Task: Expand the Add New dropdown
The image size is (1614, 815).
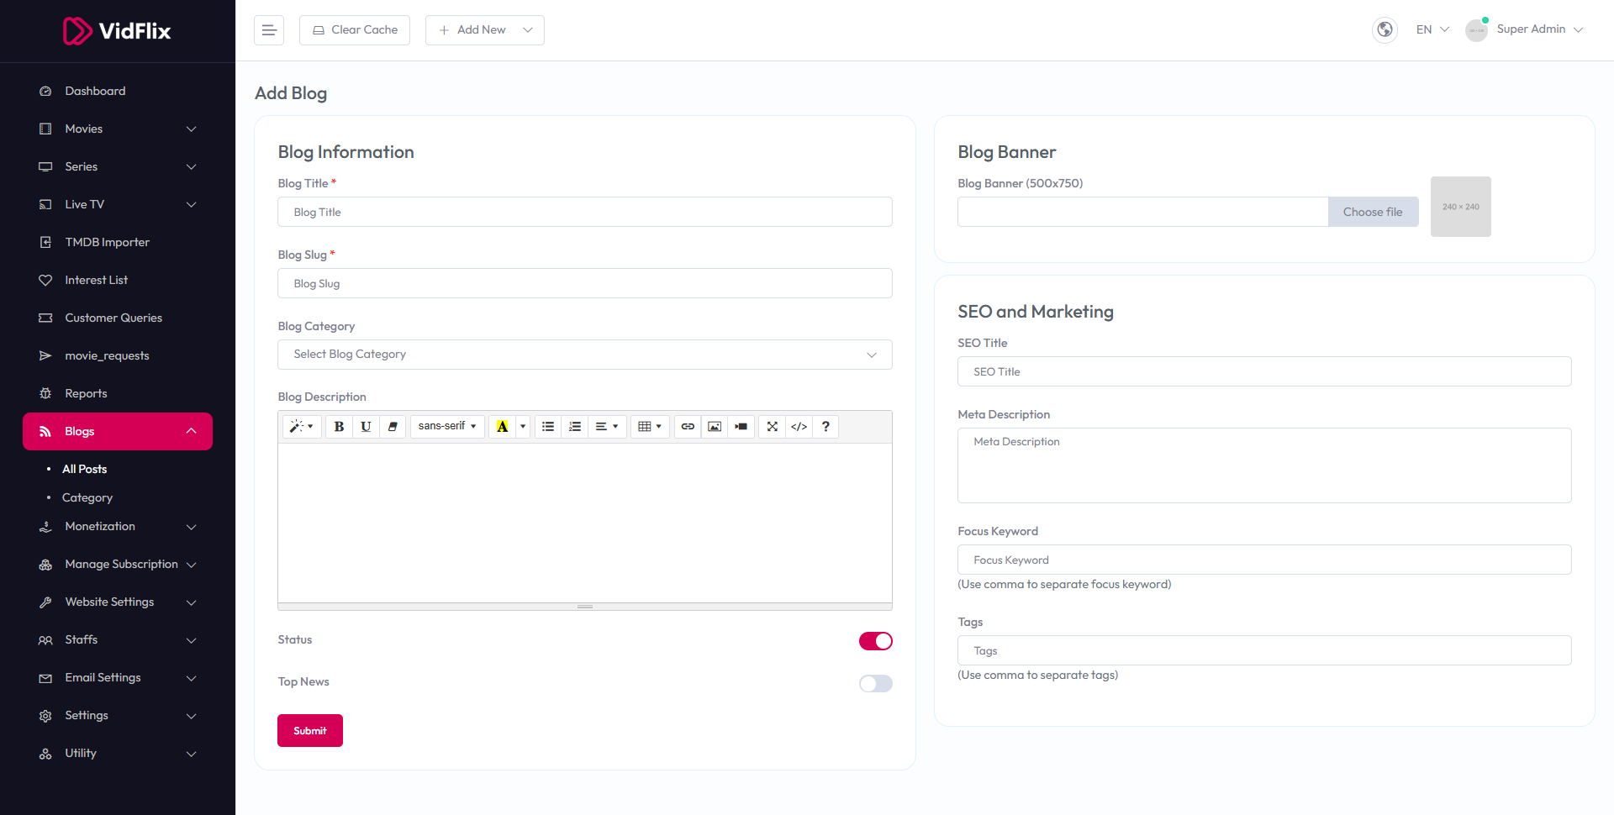Action: click(x=485, y=30)
